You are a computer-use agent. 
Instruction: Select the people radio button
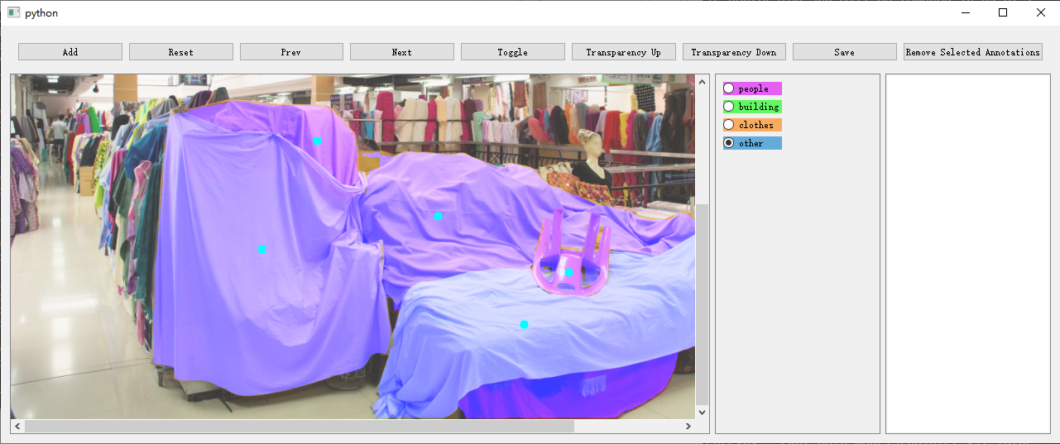coord(729,88)
